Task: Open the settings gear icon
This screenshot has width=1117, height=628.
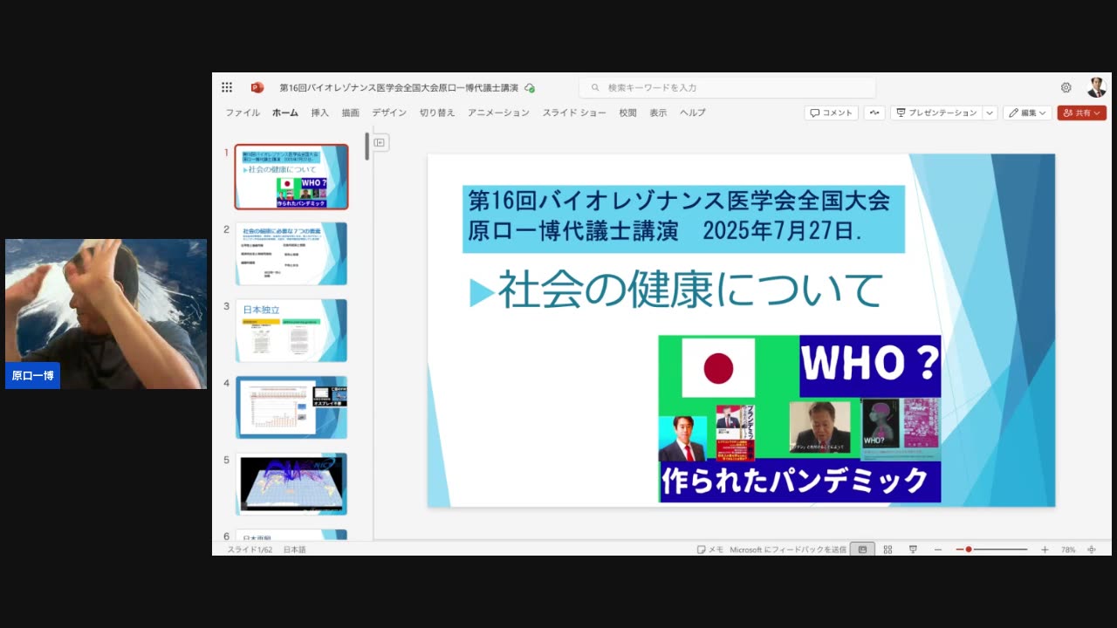Action: click(1066, 87)
